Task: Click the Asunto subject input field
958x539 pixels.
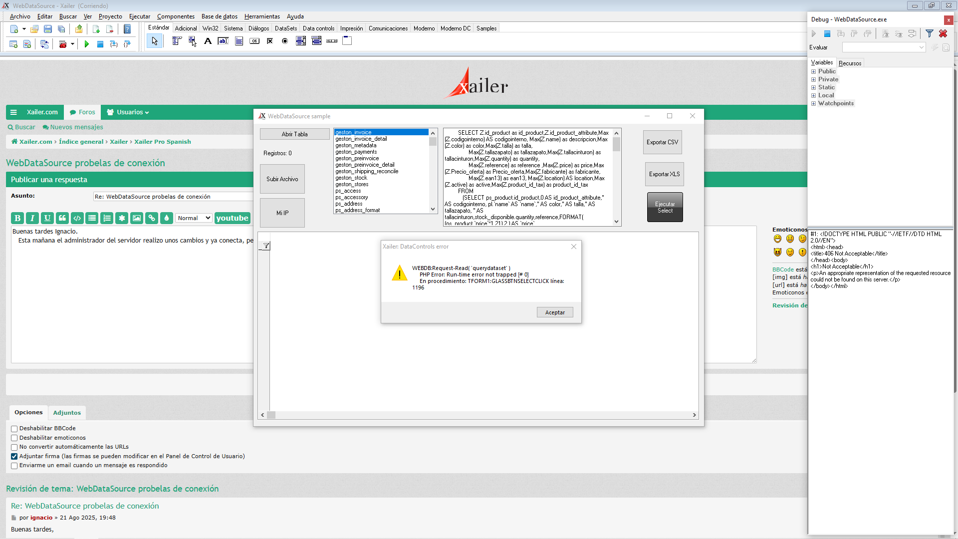Action: (174, 197)
